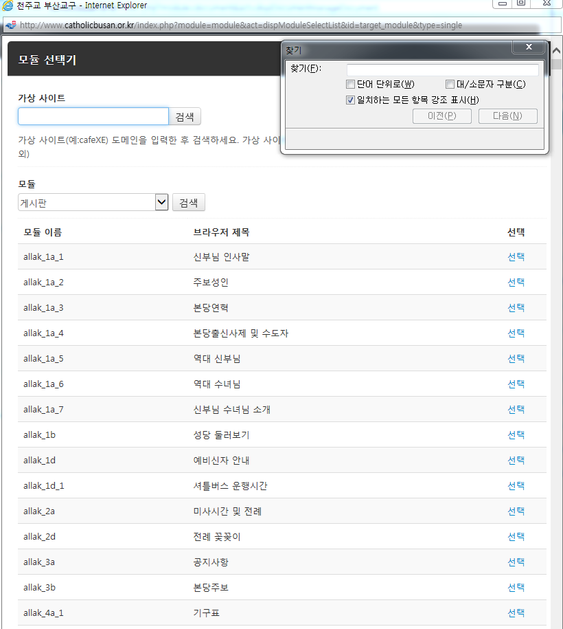Choose 선택 for allak_2a 미사시간 및 전례

pos(516,511)
